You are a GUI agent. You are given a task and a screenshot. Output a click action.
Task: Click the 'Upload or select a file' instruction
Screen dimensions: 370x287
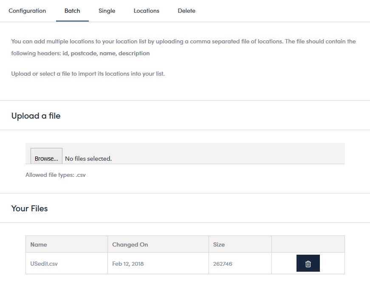click(x=88, y=74)
